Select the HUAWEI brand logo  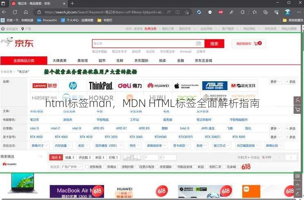[x=158, y=85]
